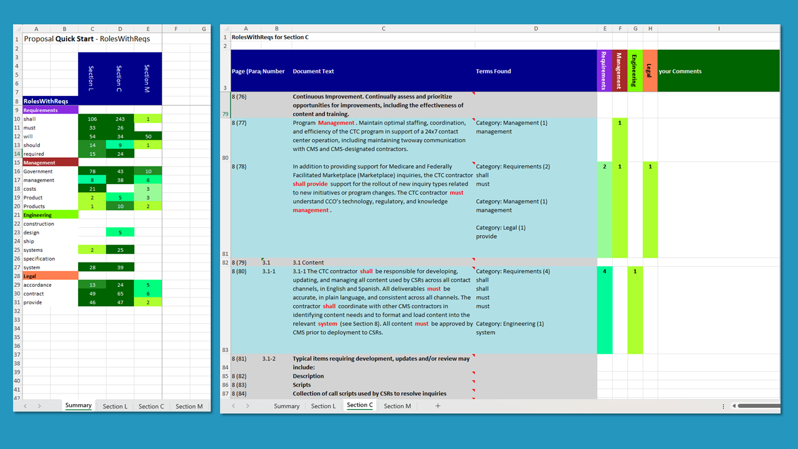Click the previous-sheet navigation arrow in left workbook
This screenshot has height=449, width=798.
tap(25, 406)
